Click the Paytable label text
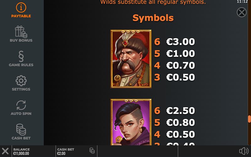This screenshot has width=251, height=157. (21, 16)
